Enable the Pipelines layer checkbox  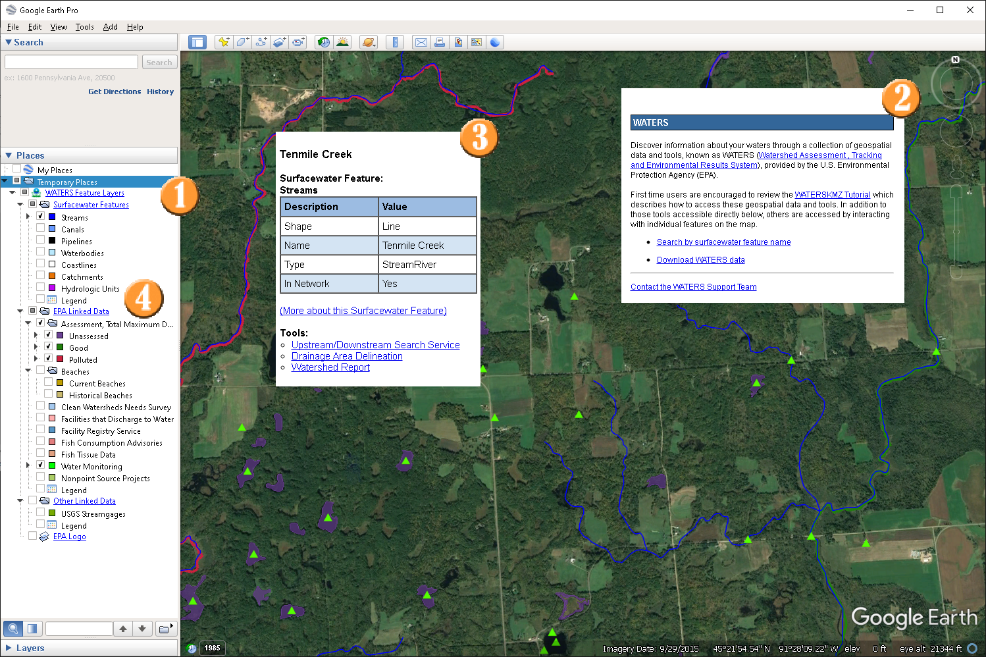41,240
